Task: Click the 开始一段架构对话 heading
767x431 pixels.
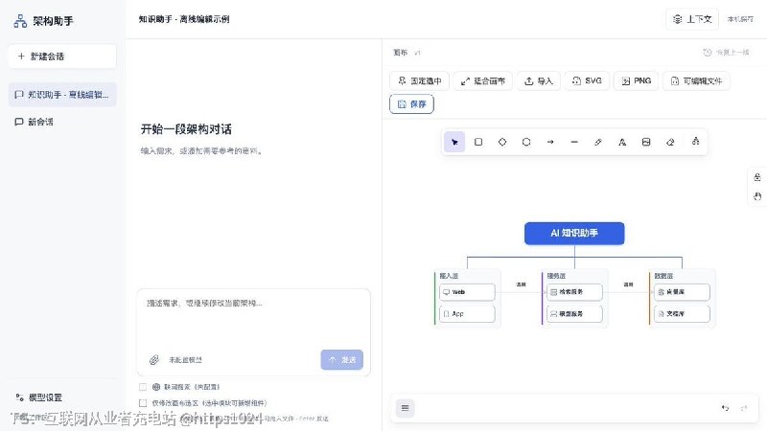Action: click(186, 129)
